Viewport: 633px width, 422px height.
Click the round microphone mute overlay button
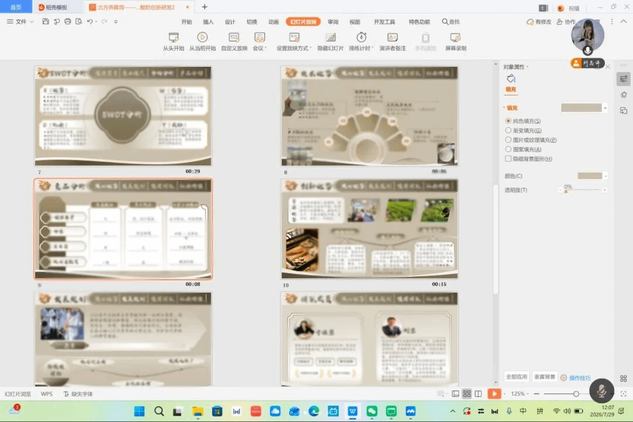[601, 390]
